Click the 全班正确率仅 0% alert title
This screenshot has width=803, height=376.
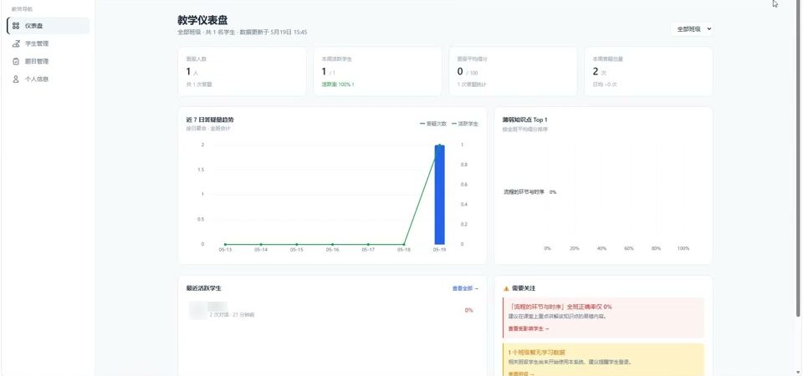point(560,307)
